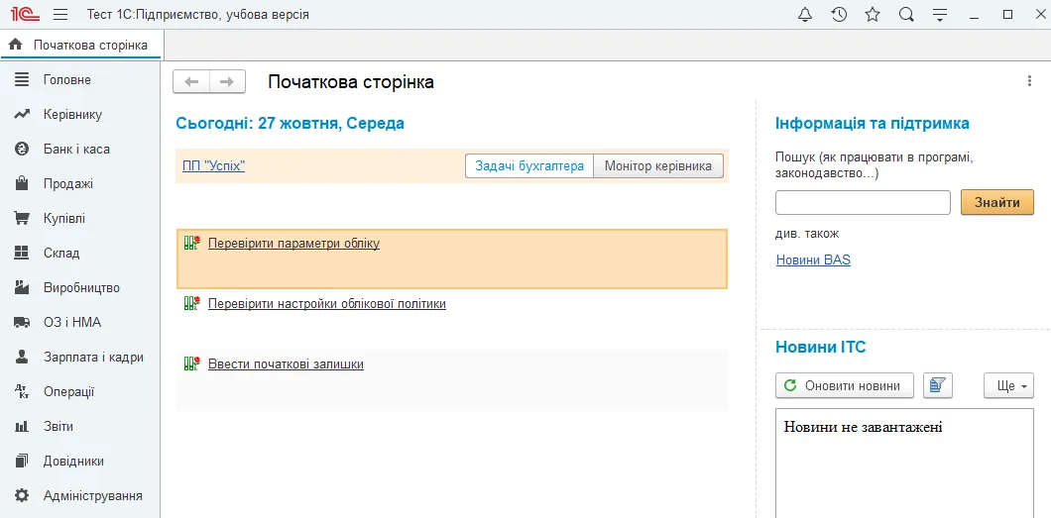Click the support search input field
This screenshot has width=1051, height=518.
[x=863, y=203]
